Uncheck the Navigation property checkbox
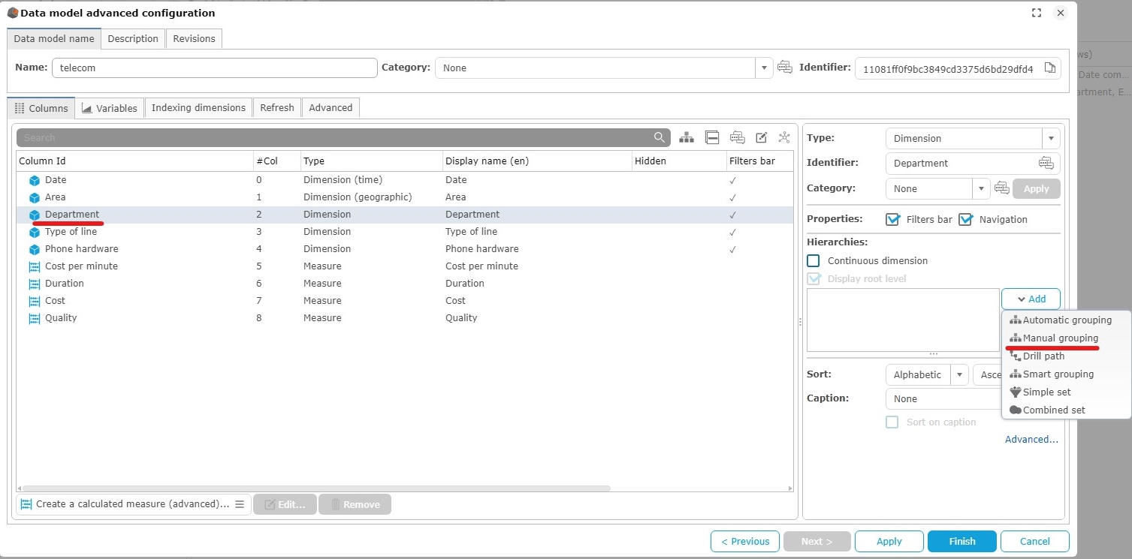 [x=965, y=219]
